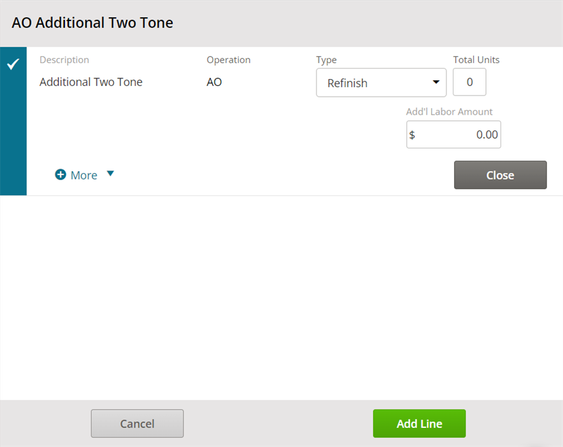Click the dollar sign in the labor amount box
The width and height of the screenshot is (563, 447).
(412, 135)
